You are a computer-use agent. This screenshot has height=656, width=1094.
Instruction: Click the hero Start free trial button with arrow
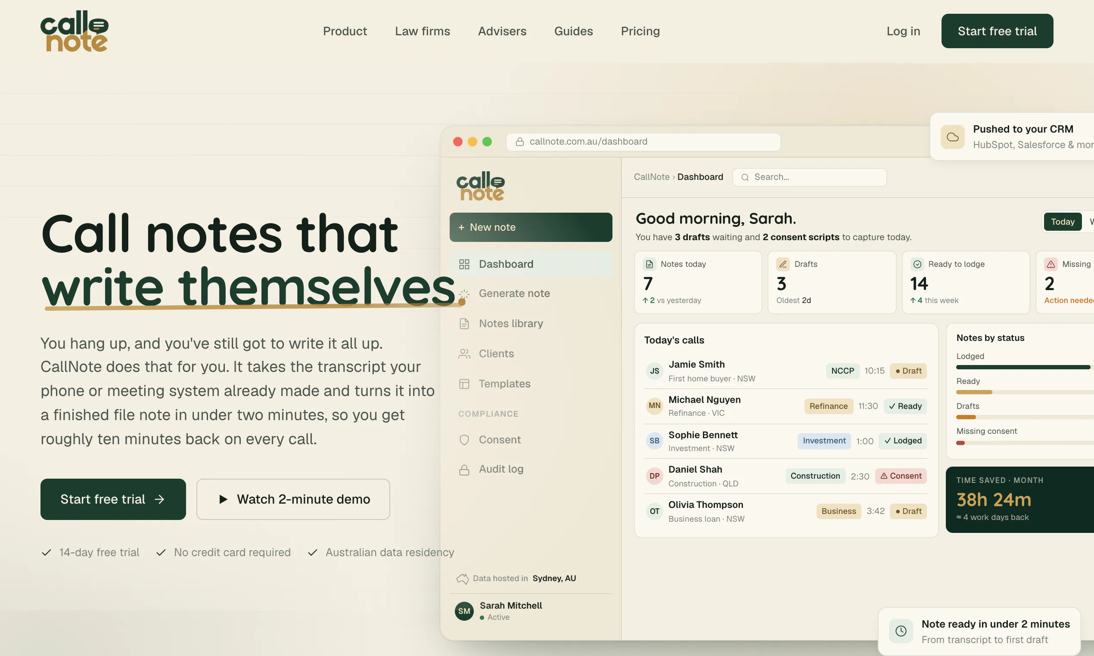[x=113, y=499]
